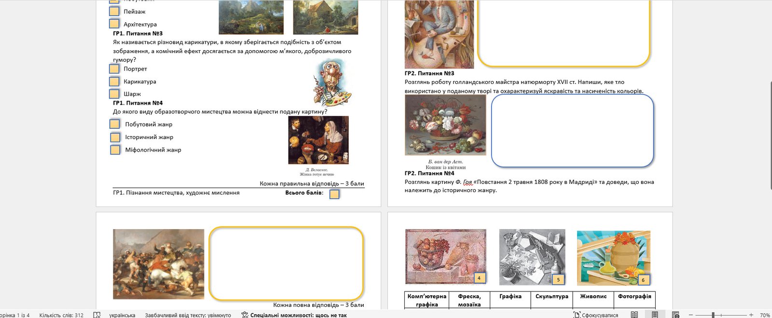Click the underlined word Гоя in question 4
The width and height of the screenshot is (772, 318).
(x=468, y=182)
